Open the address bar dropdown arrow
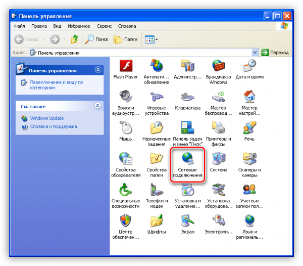 tap(255, 53)
